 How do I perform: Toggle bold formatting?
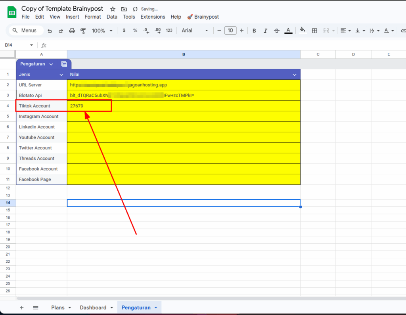(254, 31)
